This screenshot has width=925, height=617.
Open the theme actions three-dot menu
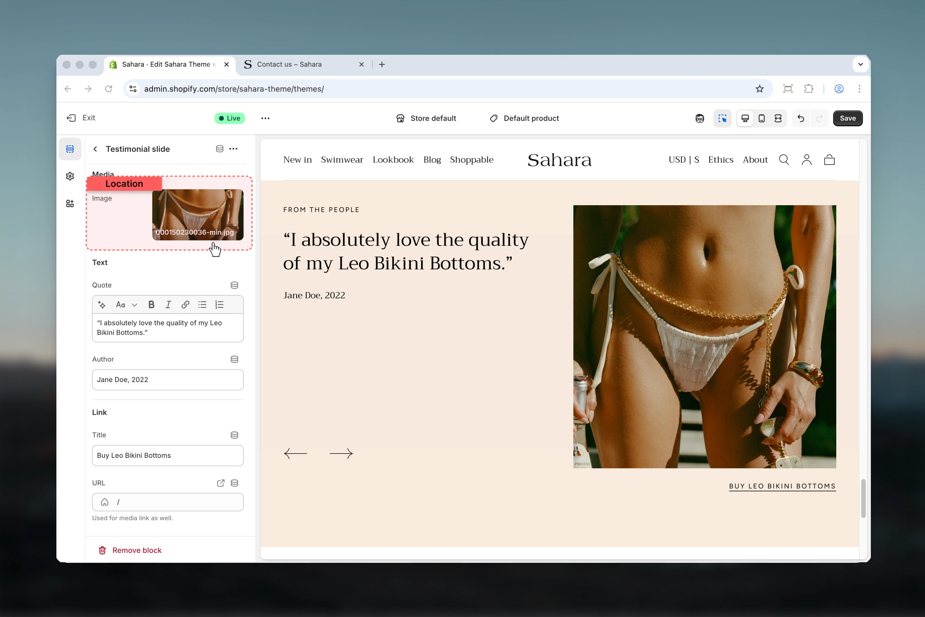pyautogui.click(x=265, y=119)
